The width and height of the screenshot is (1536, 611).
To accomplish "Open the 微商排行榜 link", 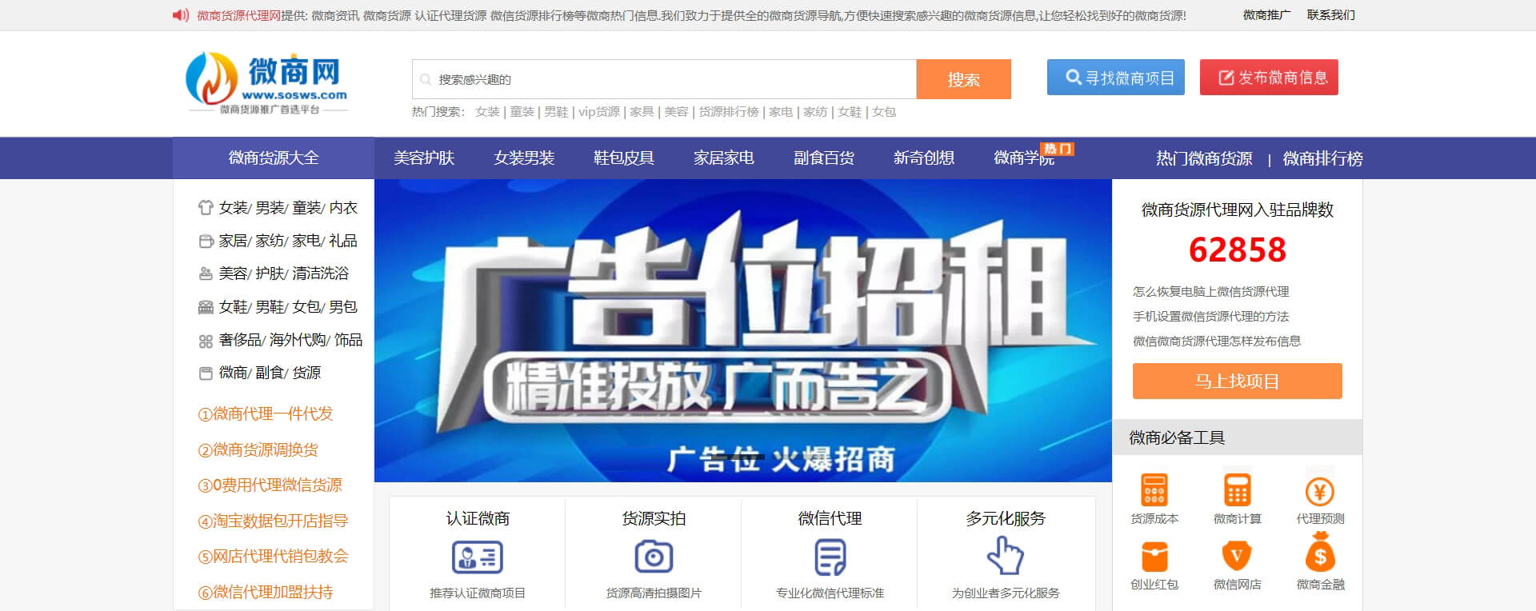I will 1322,159.
